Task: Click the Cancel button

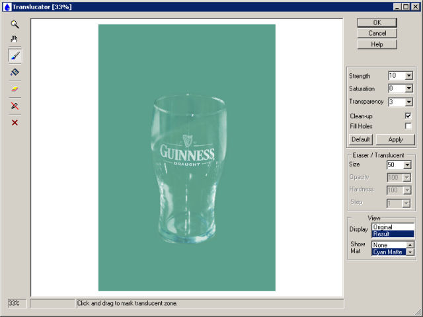Action: pos(377,33)
